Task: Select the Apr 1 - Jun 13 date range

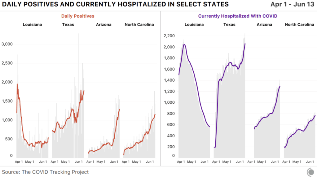Action: pos(293,4)
